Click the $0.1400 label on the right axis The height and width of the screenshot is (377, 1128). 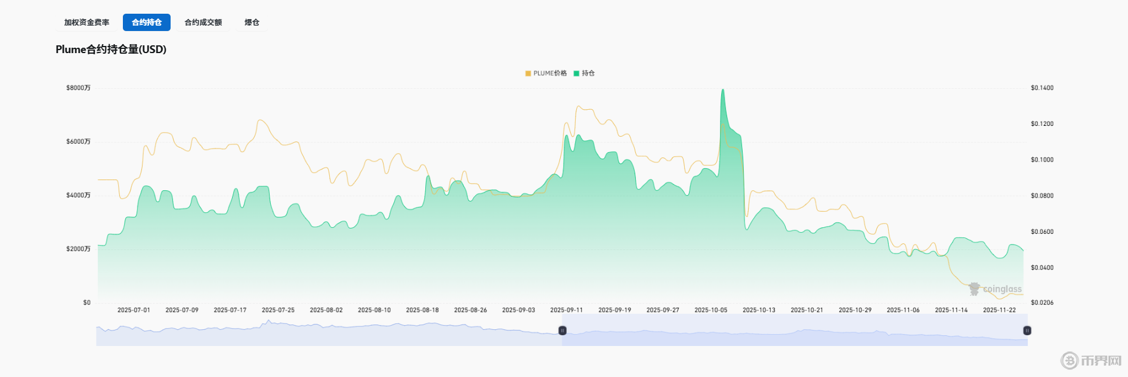pyautogui.click(x=1042, y=88)
